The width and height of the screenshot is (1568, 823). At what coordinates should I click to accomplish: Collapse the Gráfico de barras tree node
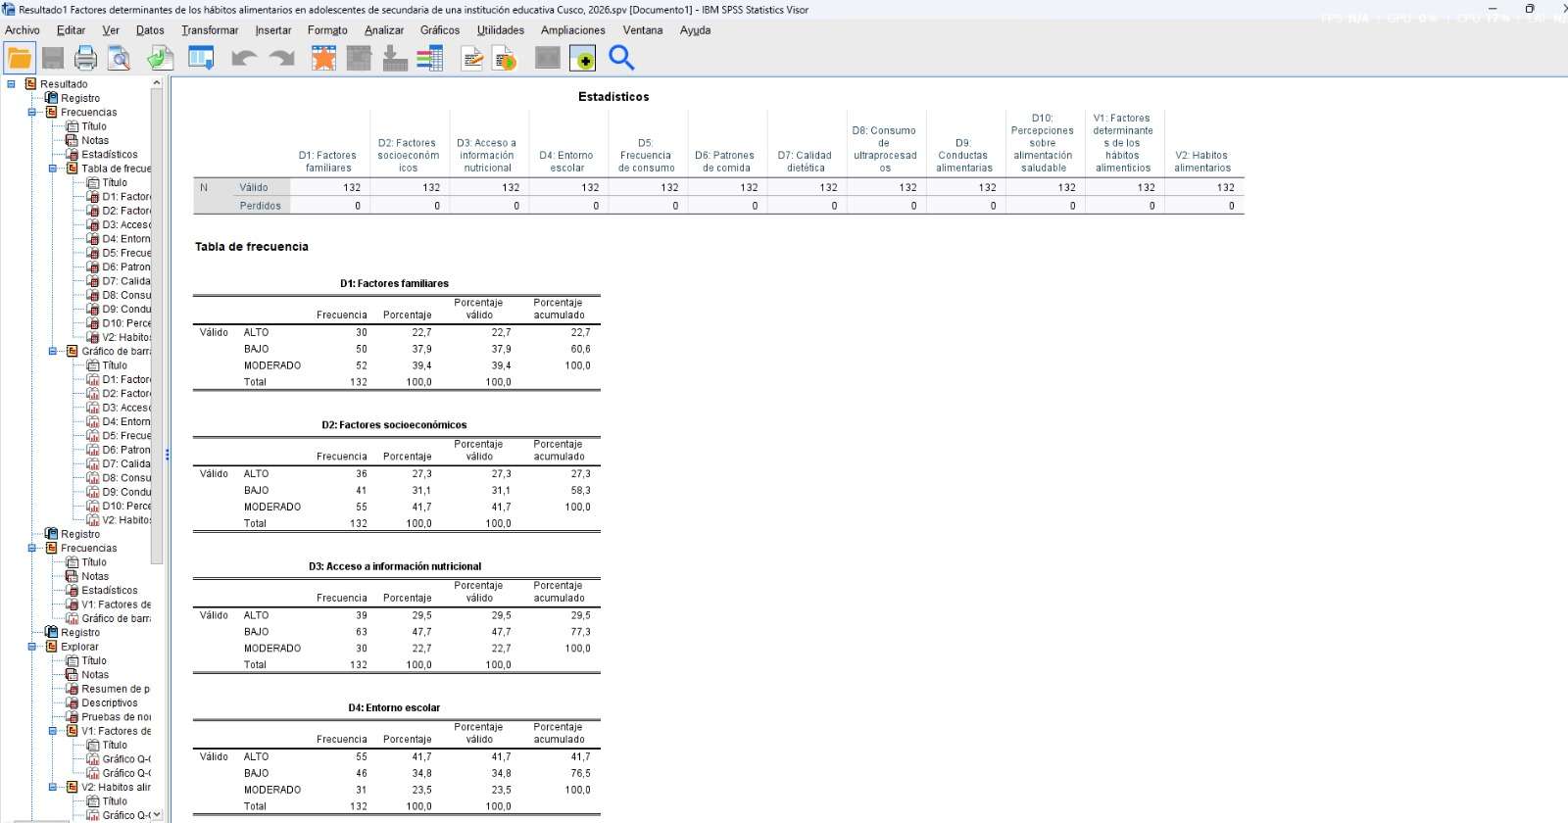53,352
